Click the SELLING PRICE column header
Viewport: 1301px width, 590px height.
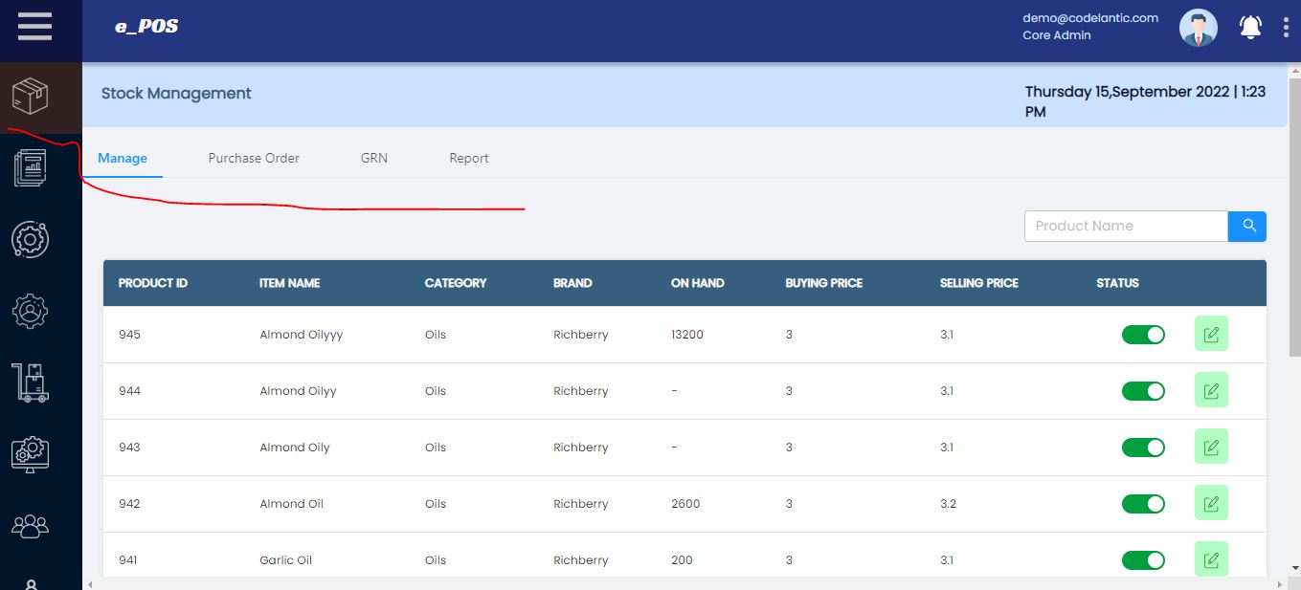(979, 283)
